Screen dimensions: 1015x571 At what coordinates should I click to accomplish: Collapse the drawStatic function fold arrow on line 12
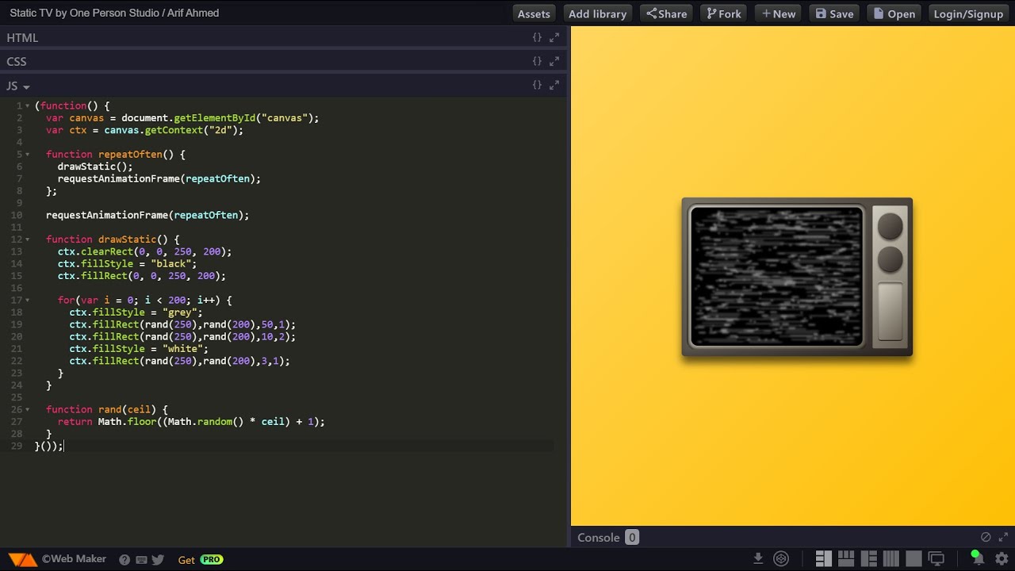tap(28, 239)
